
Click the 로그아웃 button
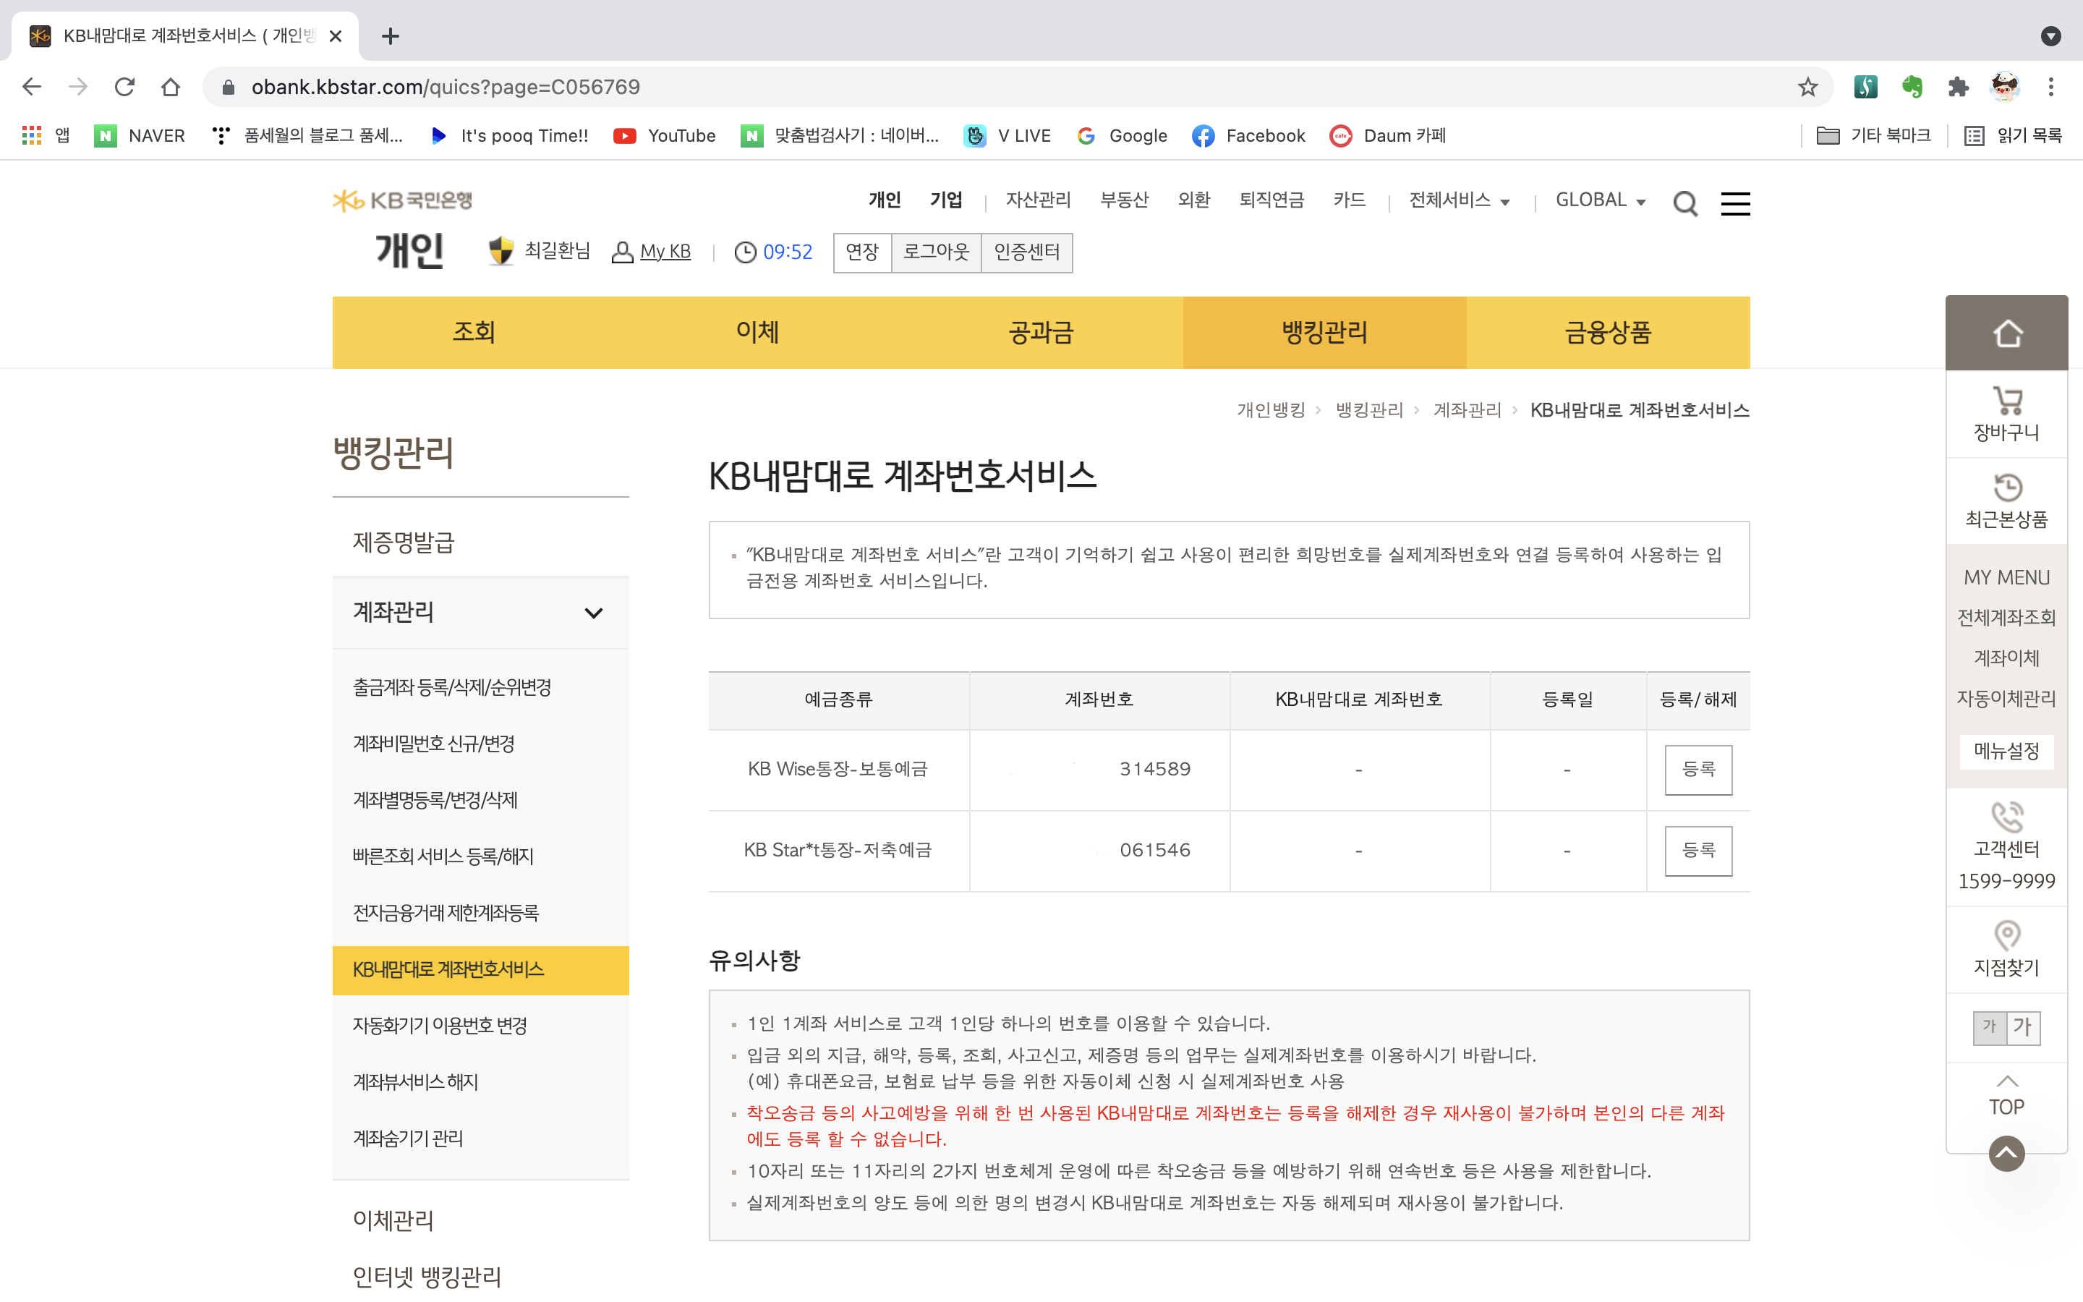pyautogui.click(x=936, y=252)
